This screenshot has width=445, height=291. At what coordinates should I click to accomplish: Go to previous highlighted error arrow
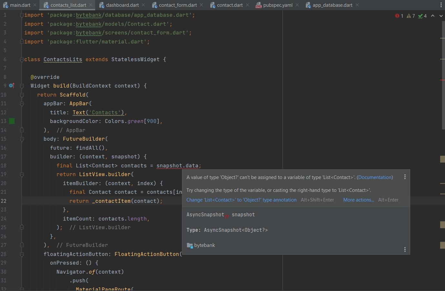433,16
